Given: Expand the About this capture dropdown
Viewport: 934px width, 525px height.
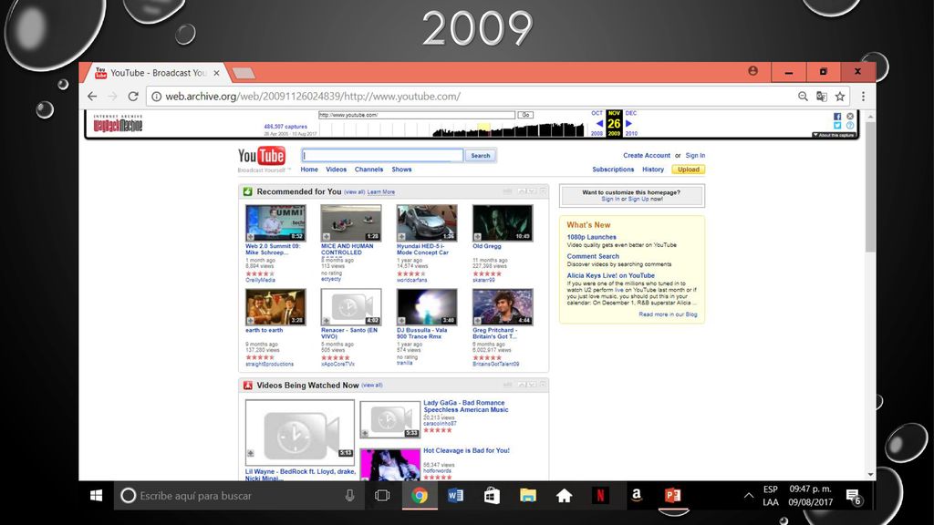Looking at the screenshot, I should [x=834, y=135].
